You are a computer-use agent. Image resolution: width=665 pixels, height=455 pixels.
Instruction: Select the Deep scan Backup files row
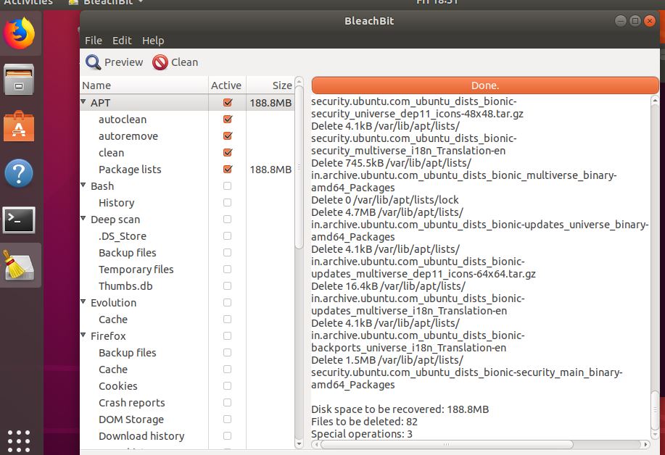pos(186,252)
